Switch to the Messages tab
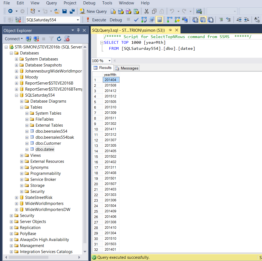Image resolution: width=262 pixels, height=261 pixels. [x=127, y=68]
